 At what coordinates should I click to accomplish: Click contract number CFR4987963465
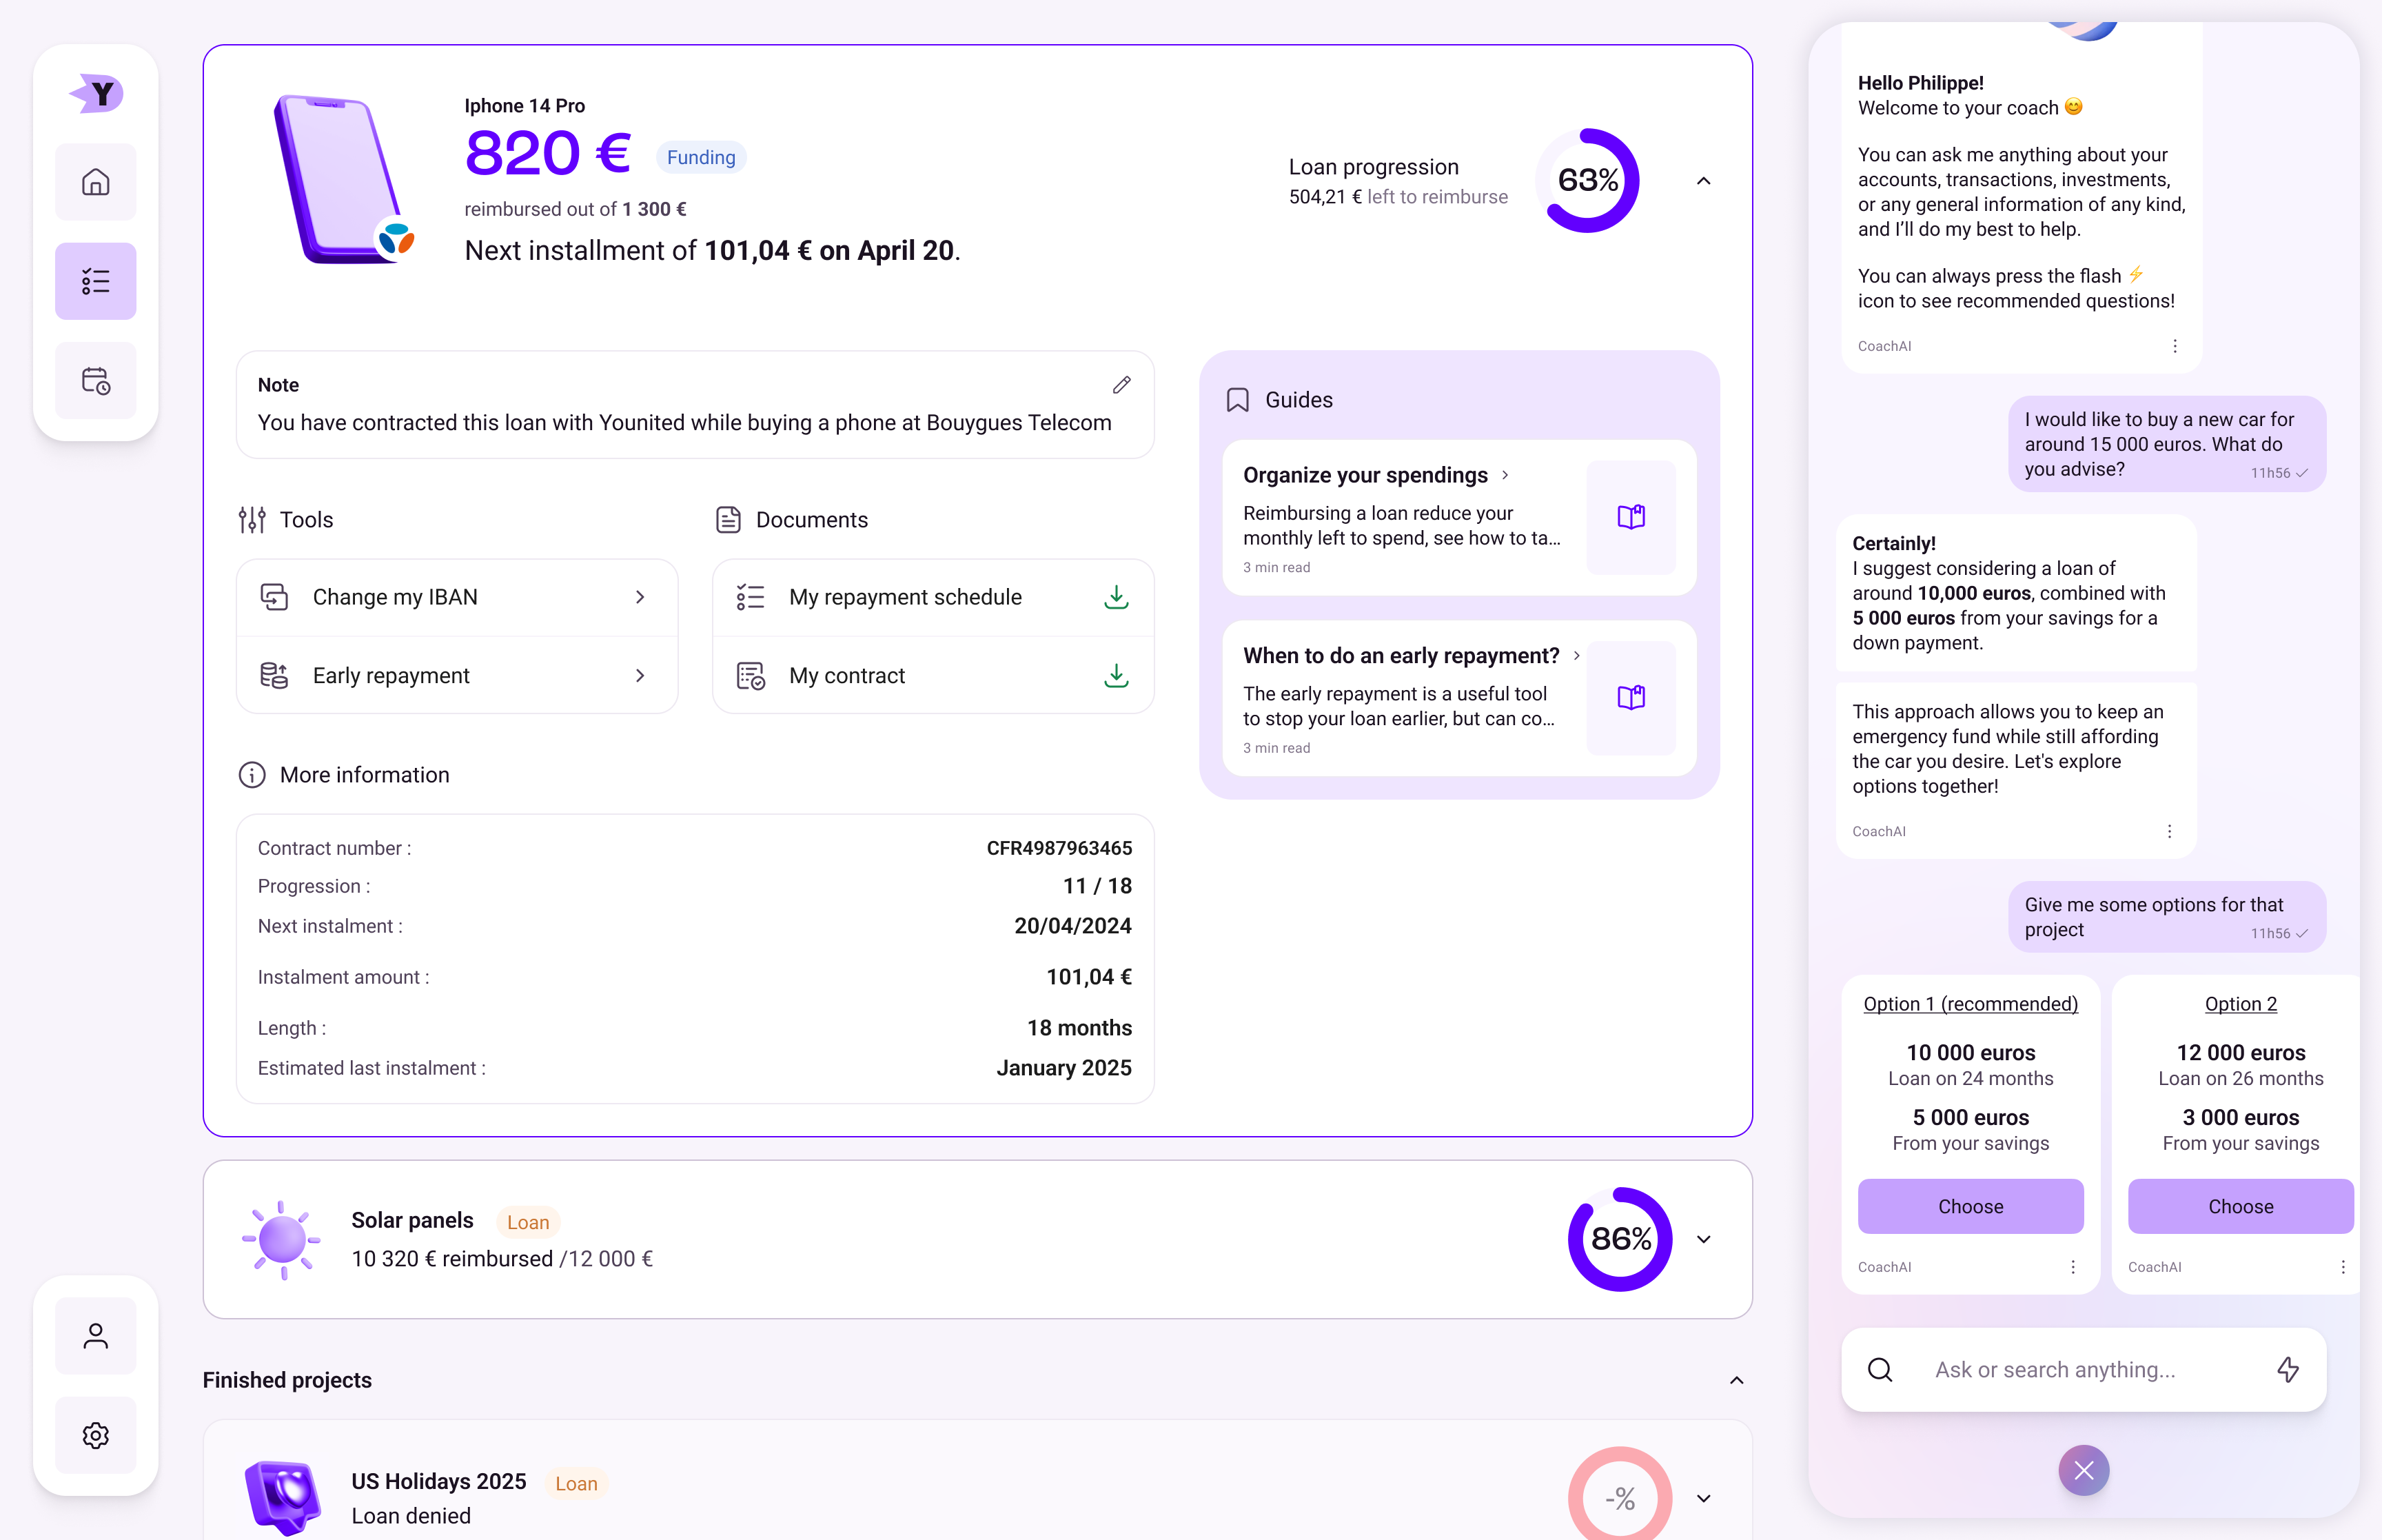coord(1059,848)
